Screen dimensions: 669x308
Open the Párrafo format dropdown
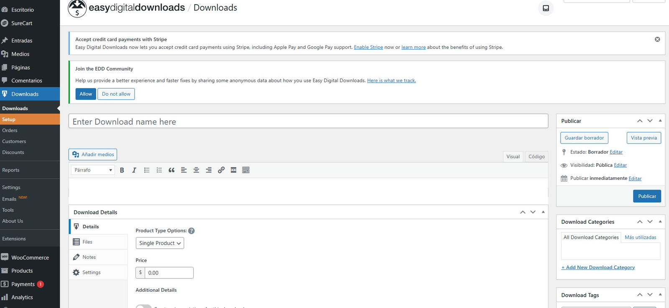pos(93,170)
